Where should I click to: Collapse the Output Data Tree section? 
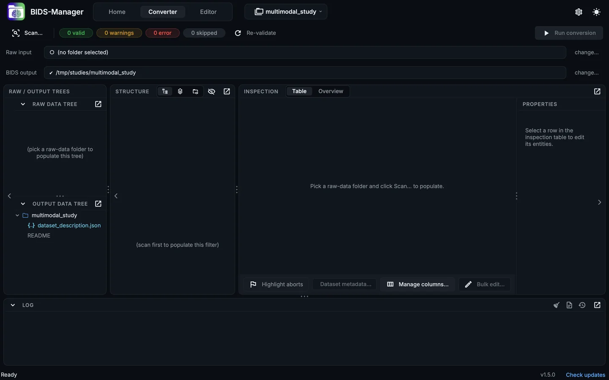click(23, 204)
